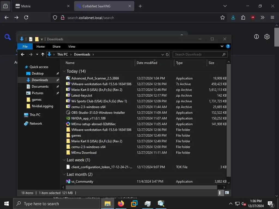Select NvidiaLogging folder in navigation pane

[x=42, y=106]
